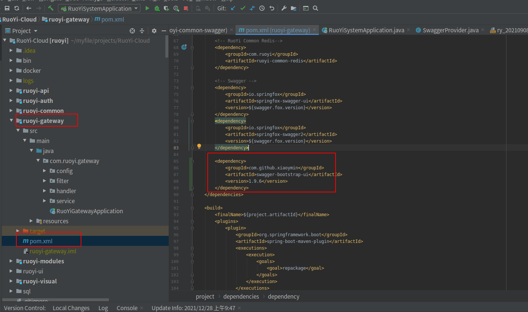Run RuoYiSystemApplication with the green play icon

click(x=147, y=8)
